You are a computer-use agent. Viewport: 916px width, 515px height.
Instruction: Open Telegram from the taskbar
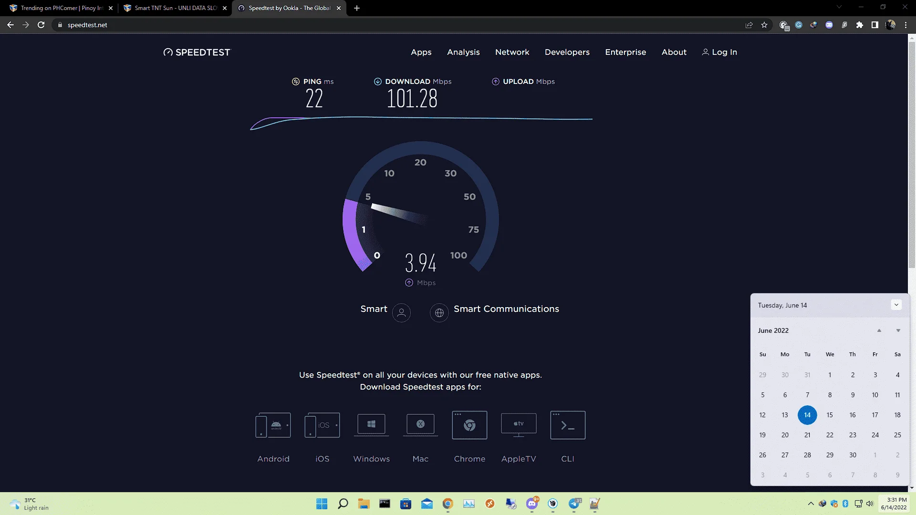point(574,504)
